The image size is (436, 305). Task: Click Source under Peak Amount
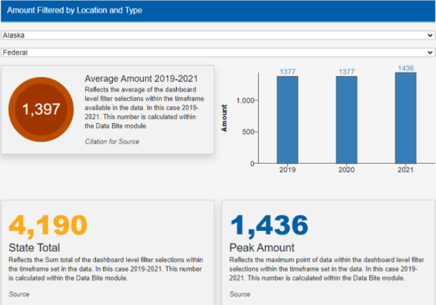[240, 295]
